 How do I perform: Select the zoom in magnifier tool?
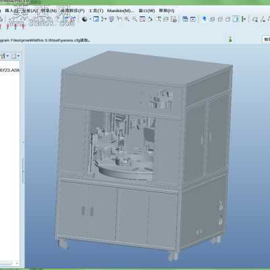click(127, 19)
